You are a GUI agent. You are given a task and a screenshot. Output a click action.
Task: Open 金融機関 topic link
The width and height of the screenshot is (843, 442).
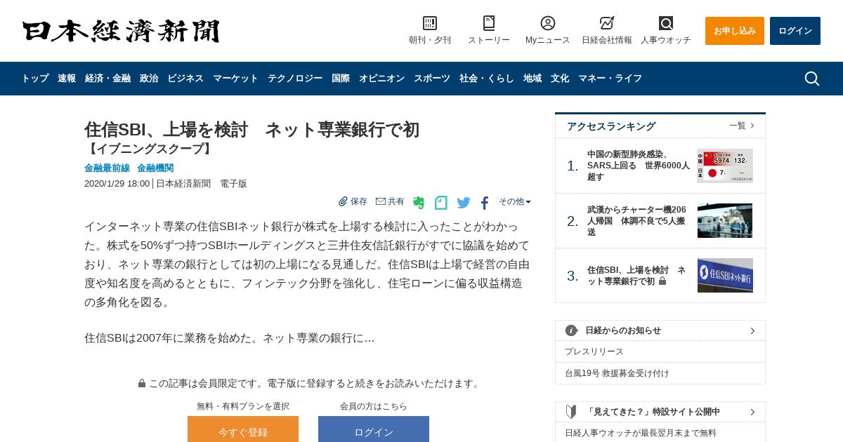[155, 168]
